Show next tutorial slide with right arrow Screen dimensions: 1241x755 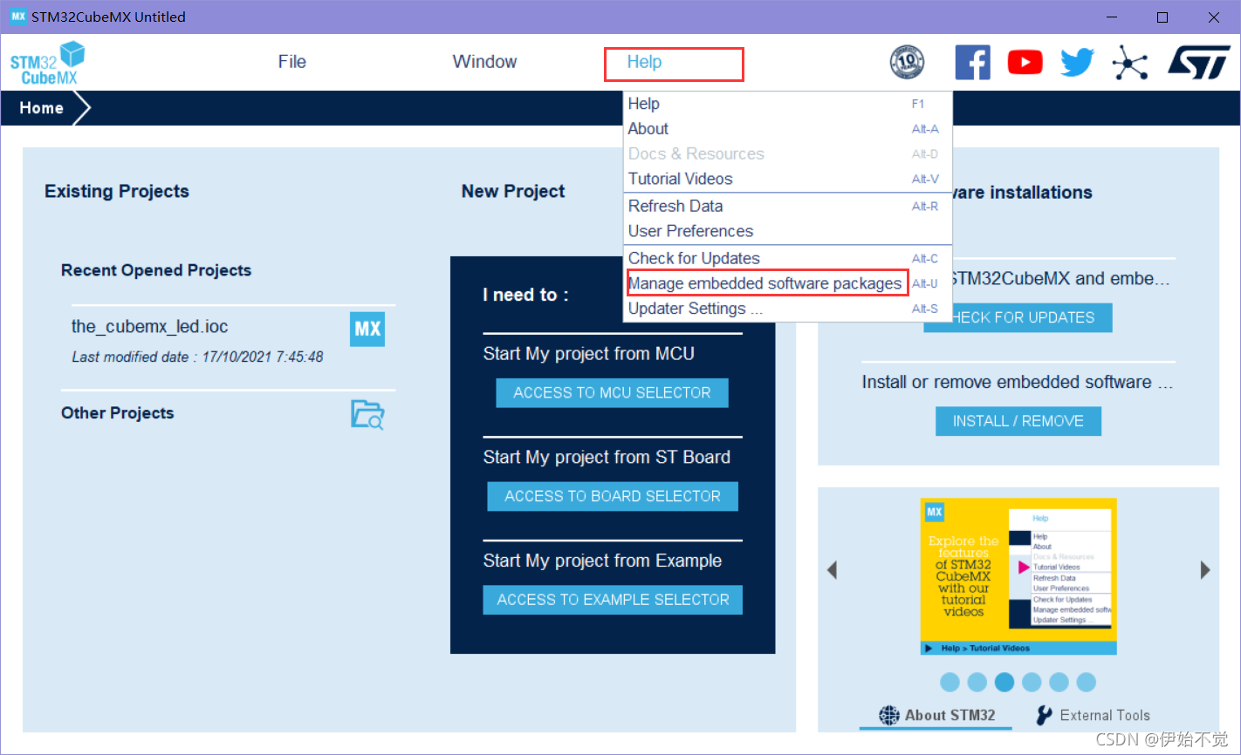pos(1205,570)
